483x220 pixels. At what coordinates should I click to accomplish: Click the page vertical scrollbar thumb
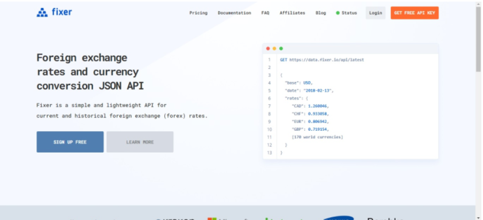(x=478, y=39)
